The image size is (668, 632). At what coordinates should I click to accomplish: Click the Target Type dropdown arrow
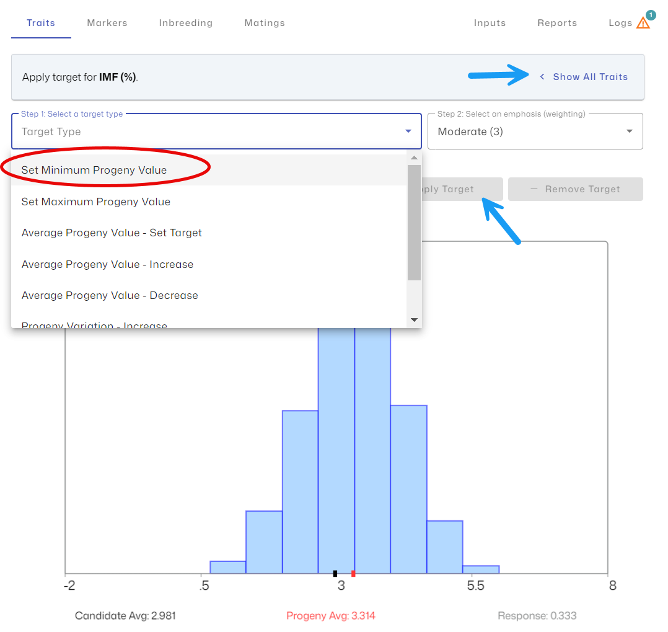[408, 131]
